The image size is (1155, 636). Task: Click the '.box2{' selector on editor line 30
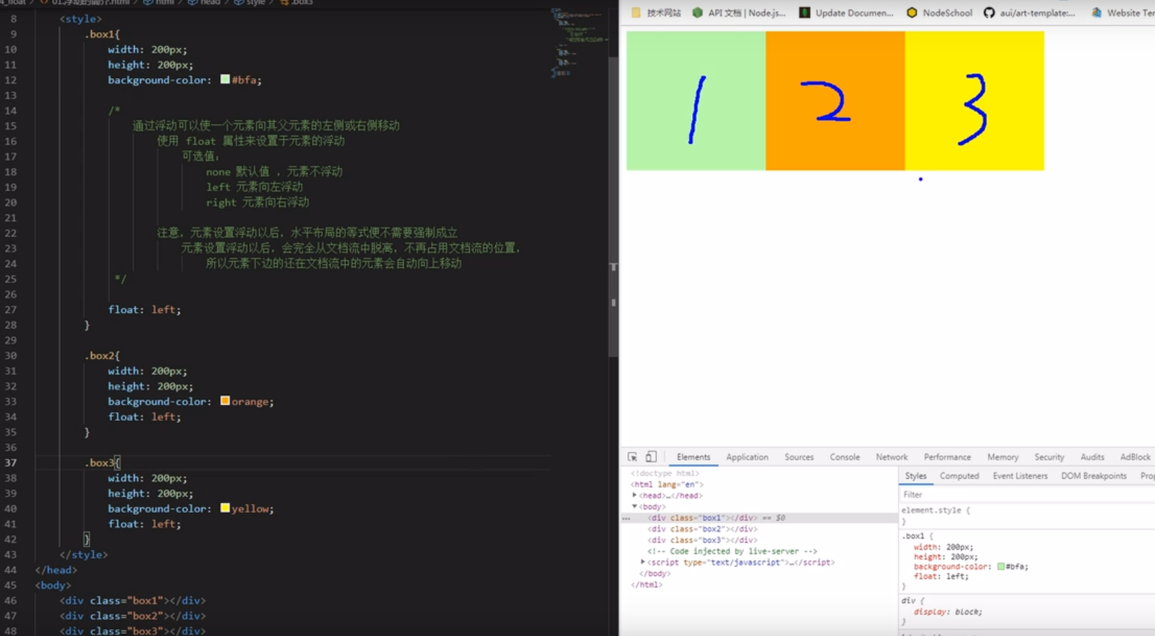(x=102, y=356)
